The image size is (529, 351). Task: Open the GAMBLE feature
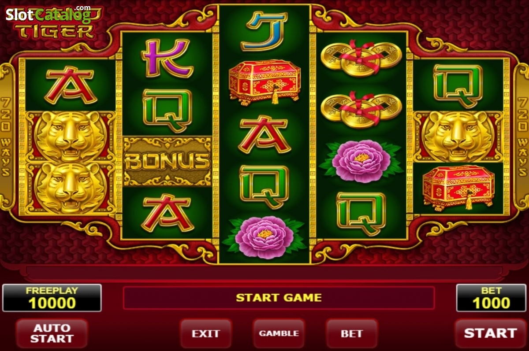(x=279, y=333)
